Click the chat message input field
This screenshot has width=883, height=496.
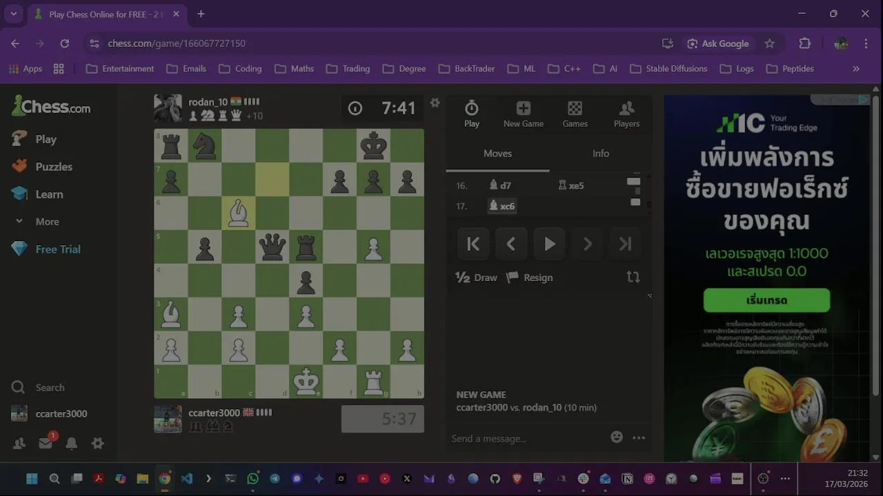528,438
